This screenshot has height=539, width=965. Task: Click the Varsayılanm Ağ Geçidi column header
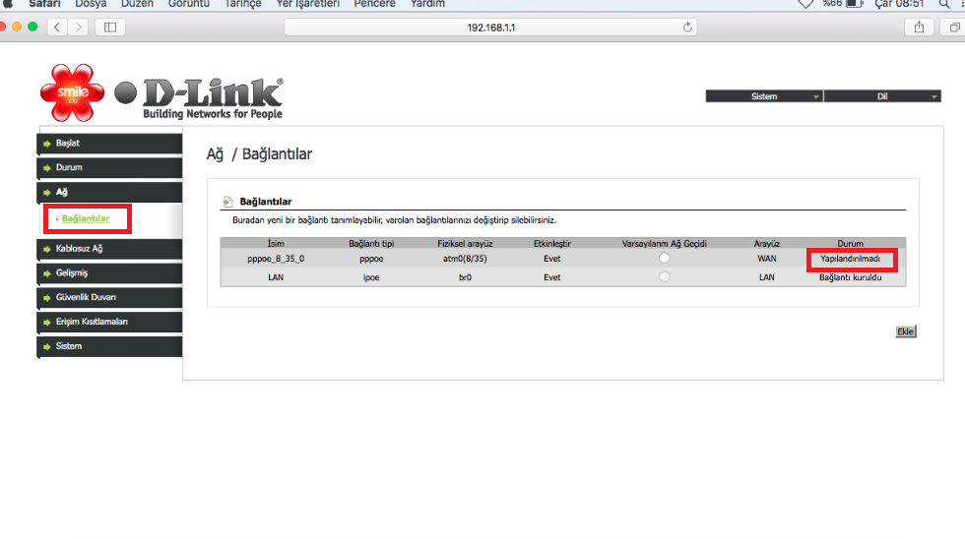(664, 243)
